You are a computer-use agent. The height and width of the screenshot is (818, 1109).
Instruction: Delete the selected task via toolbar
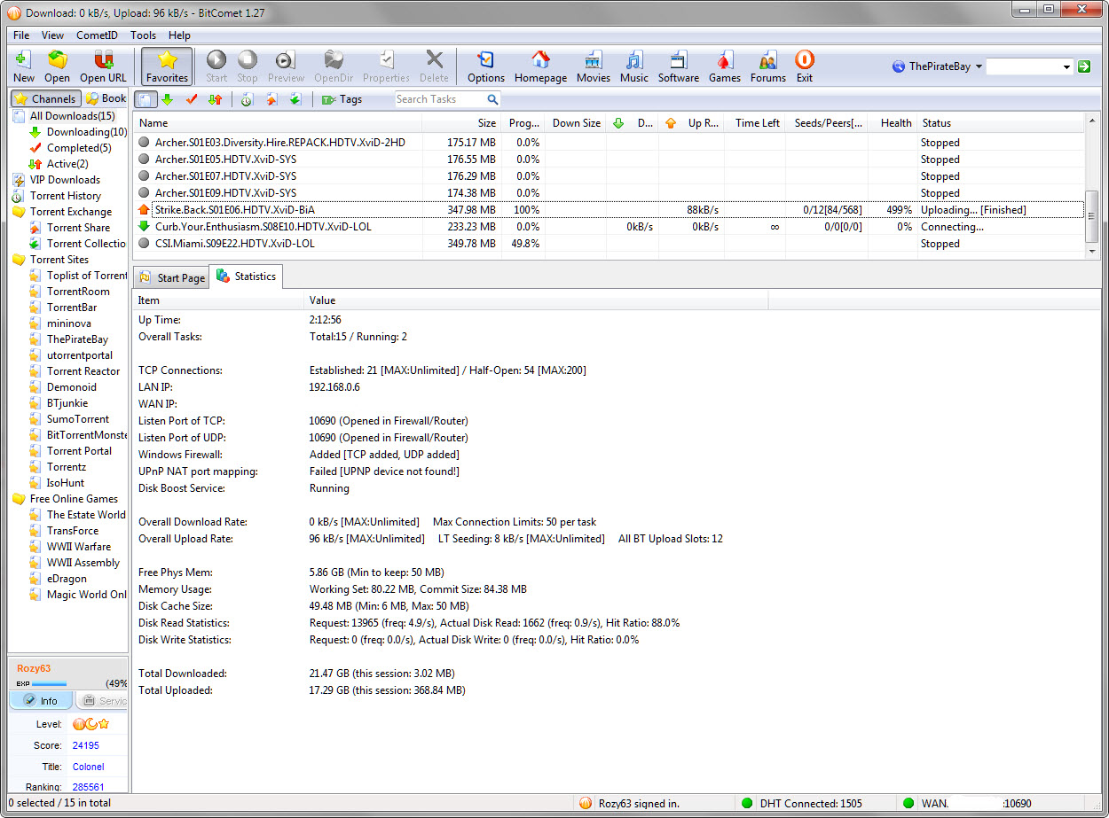tap(434, 66)
